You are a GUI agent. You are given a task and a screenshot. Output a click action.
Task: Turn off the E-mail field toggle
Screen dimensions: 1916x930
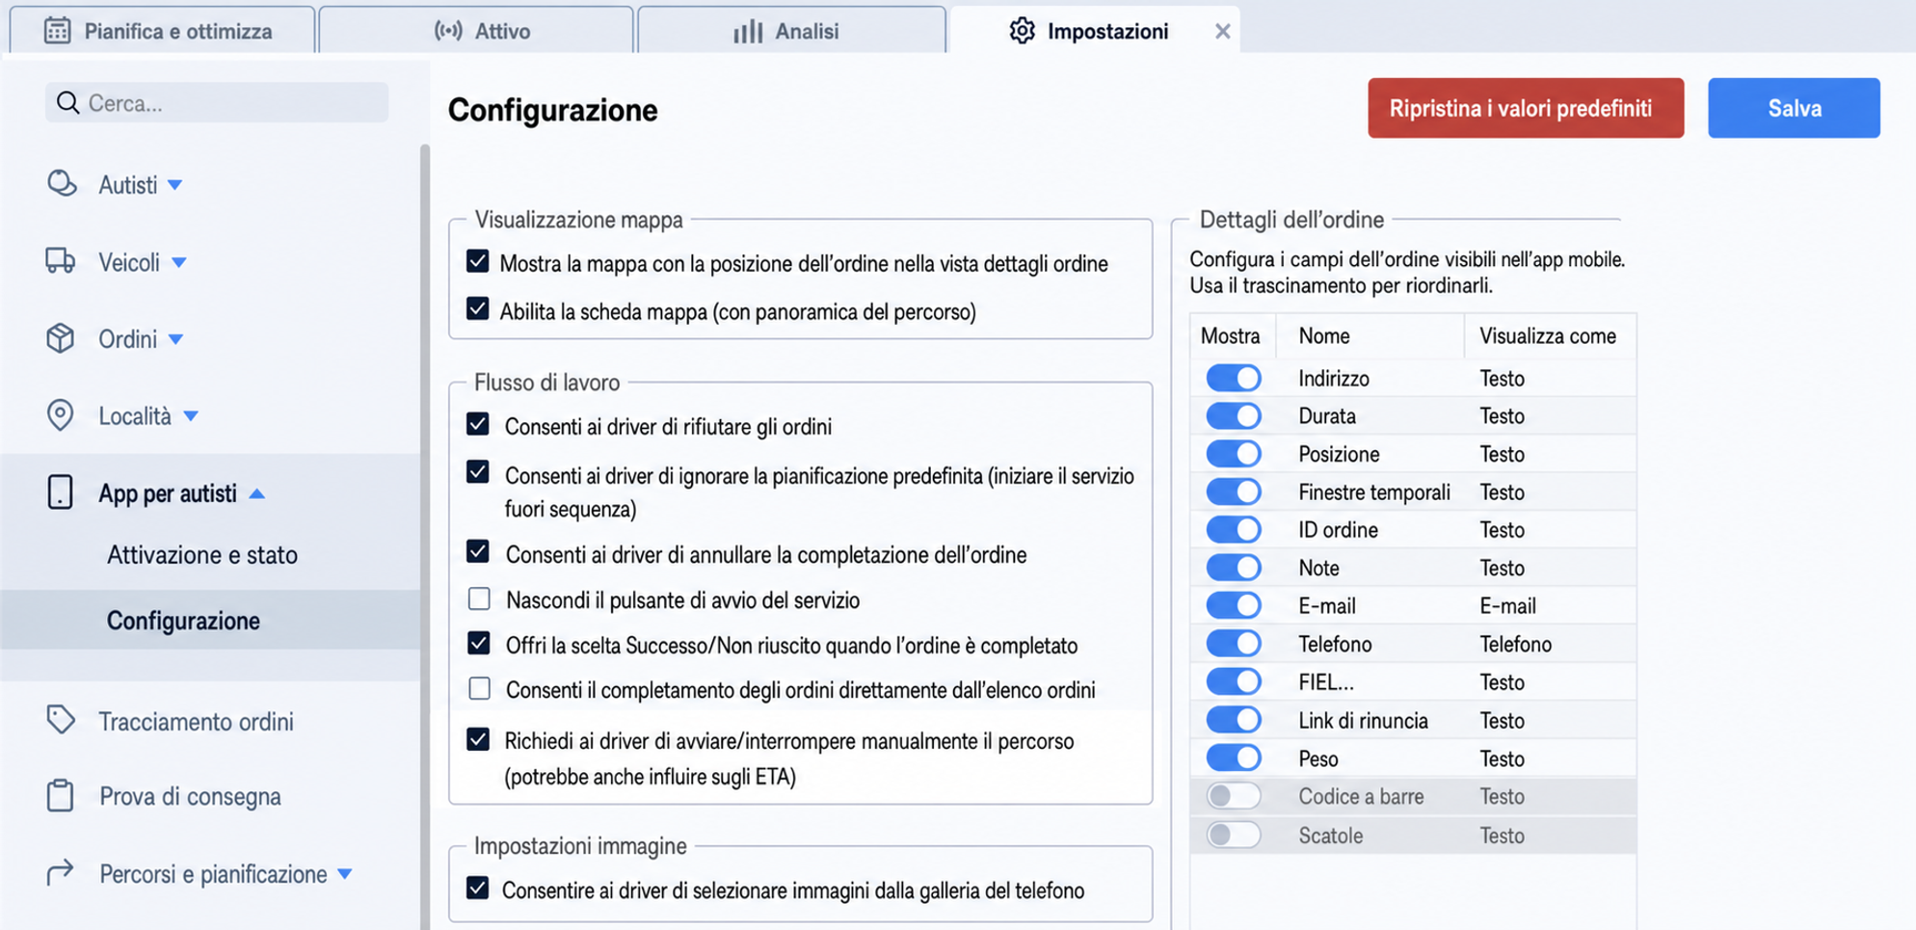(x=1233, y=605)
